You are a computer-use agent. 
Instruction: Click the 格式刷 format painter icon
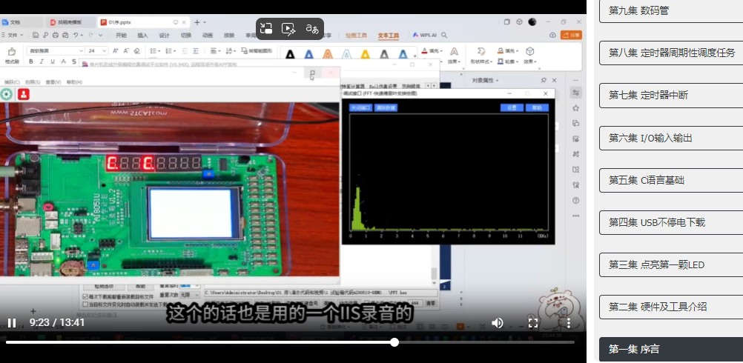click(12, 56)
